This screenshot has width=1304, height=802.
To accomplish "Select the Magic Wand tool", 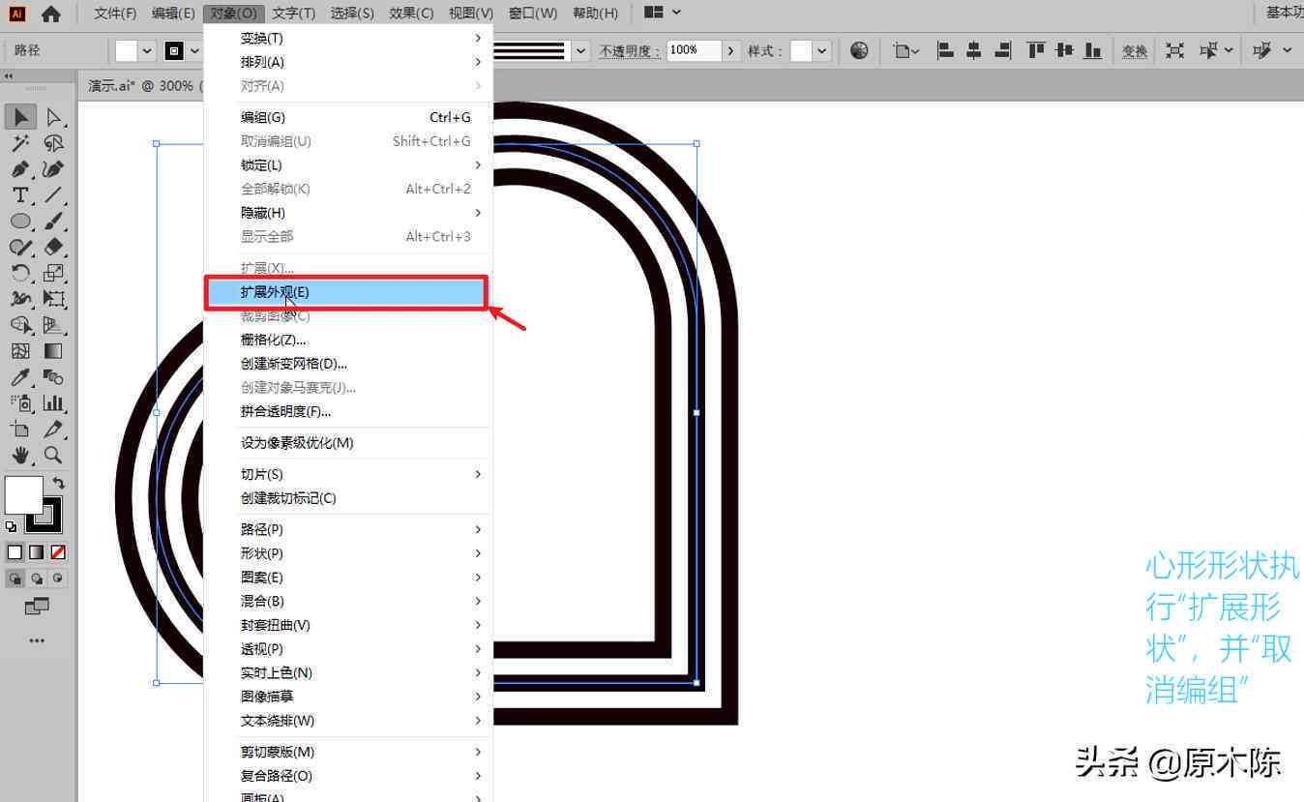I will coord(20,143).
